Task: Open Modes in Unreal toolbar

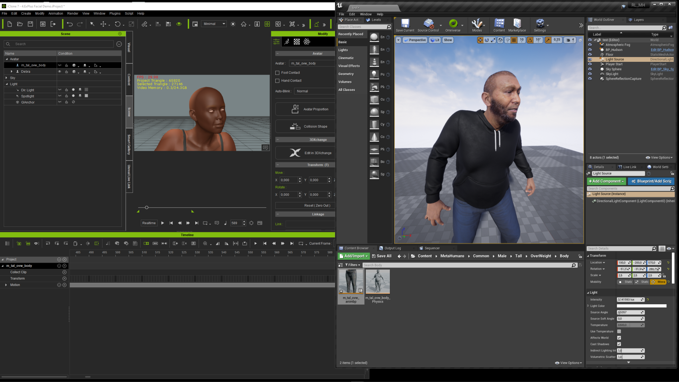Action: click(477, 25)
